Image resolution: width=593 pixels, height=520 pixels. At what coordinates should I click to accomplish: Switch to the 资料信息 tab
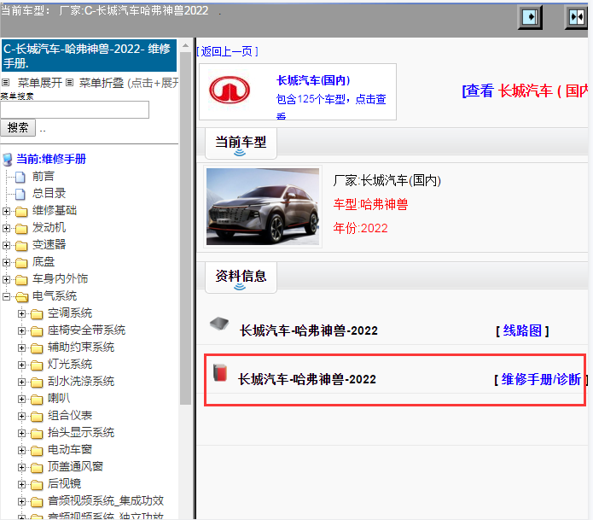tap(241, 277)
